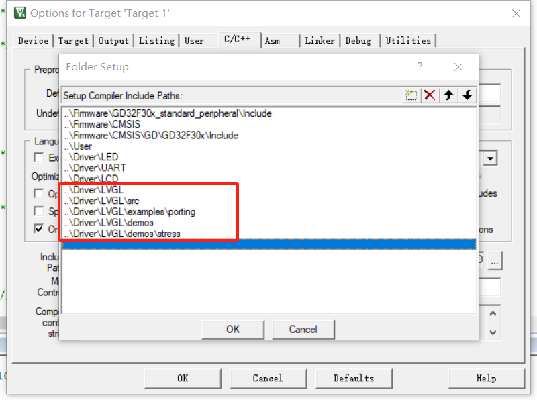This screenshot has width=537, height=400.
Task: Open Help from the Options window
Action: [486, 378]
